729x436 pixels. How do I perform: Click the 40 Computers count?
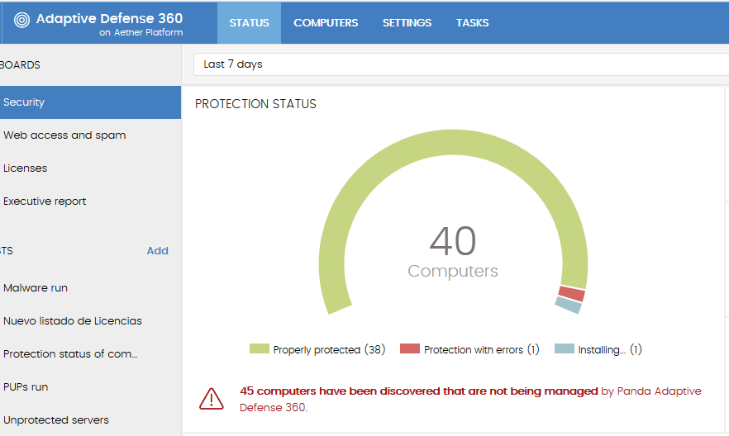(453, 251)
